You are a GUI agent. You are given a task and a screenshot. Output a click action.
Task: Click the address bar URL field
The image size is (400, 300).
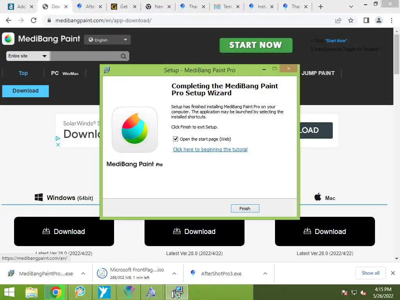pyautogui.click(x=103, y=20)
